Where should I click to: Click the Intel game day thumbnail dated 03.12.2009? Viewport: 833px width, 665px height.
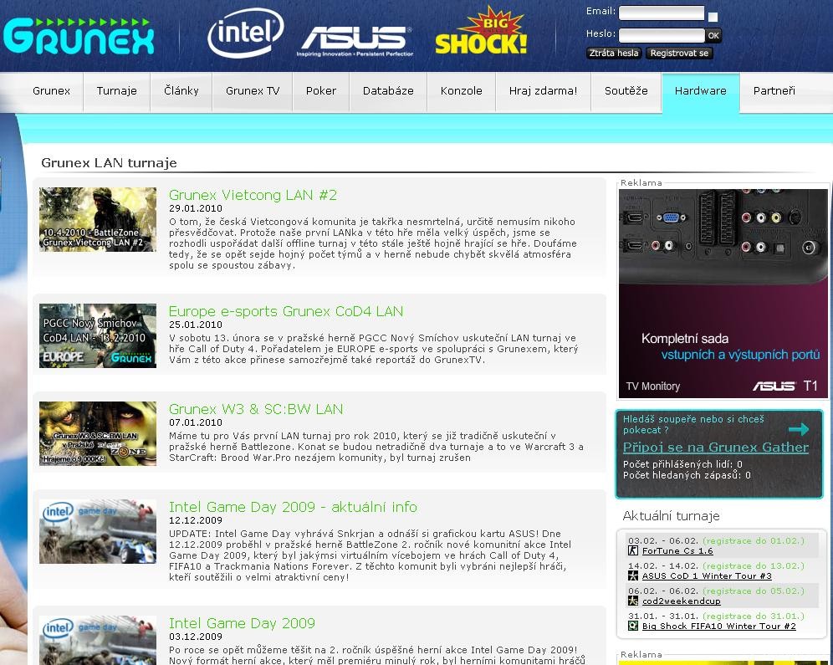tap(98, 640)
